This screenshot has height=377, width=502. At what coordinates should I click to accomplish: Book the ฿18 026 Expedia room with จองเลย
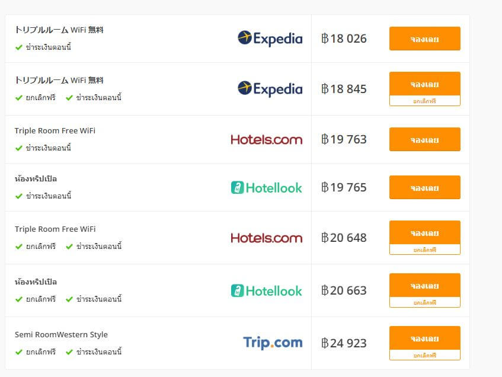[x=425, y=39]
